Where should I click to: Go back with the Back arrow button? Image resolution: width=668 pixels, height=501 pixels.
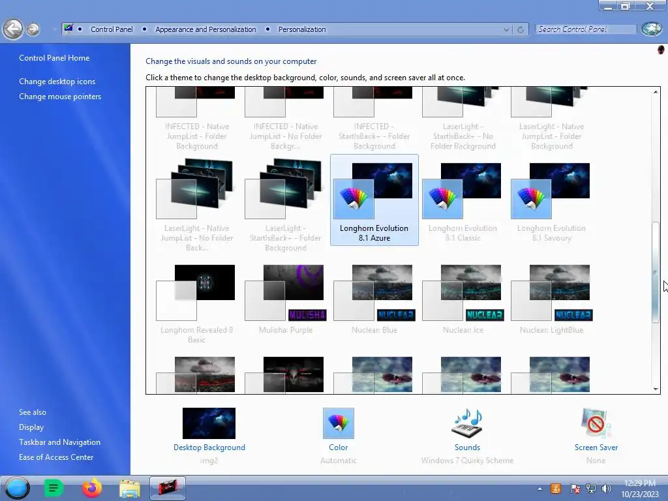[13, 29]
